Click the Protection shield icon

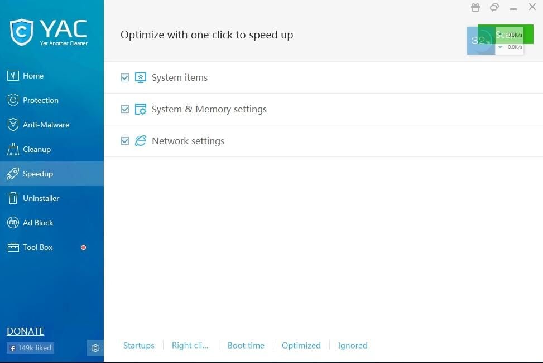(13, 100)
